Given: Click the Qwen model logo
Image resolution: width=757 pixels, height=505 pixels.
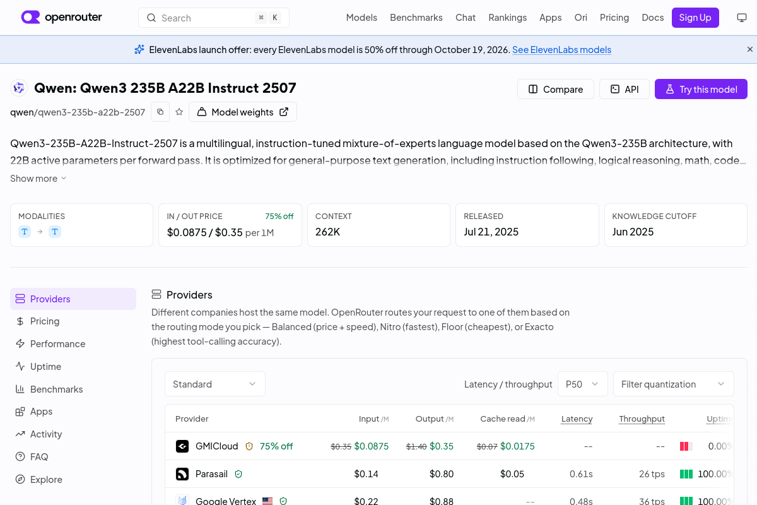Looking at the screenshot, I should pyautogui.click(x=19, y=88).
